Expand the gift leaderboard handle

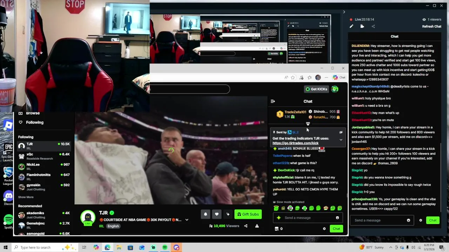coord(308,124)
